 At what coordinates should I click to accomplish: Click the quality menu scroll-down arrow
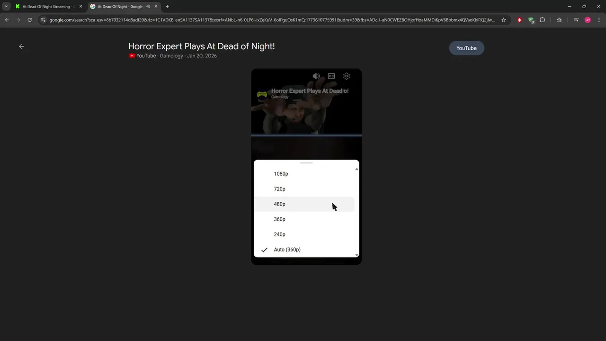[x=356, y=255]
